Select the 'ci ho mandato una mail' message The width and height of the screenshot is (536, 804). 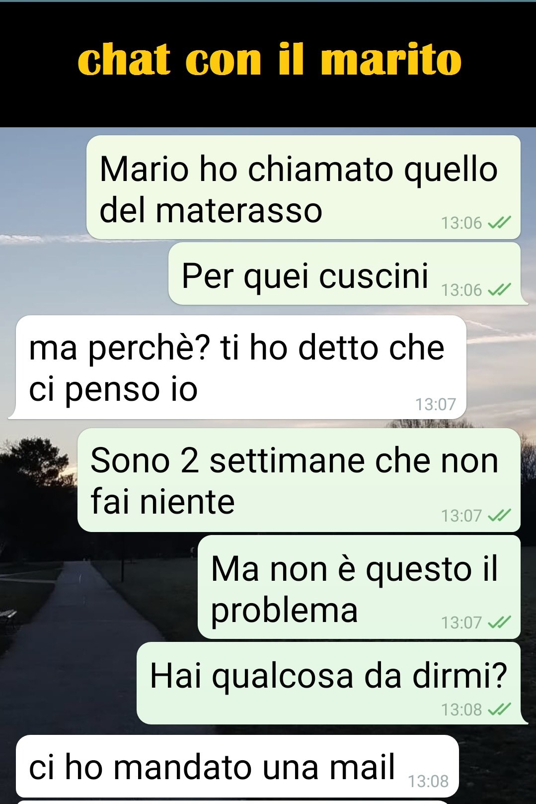[x=237, y=766]
